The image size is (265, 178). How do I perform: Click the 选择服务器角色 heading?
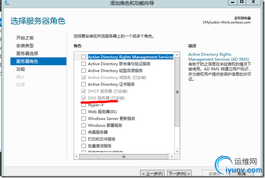38,21
